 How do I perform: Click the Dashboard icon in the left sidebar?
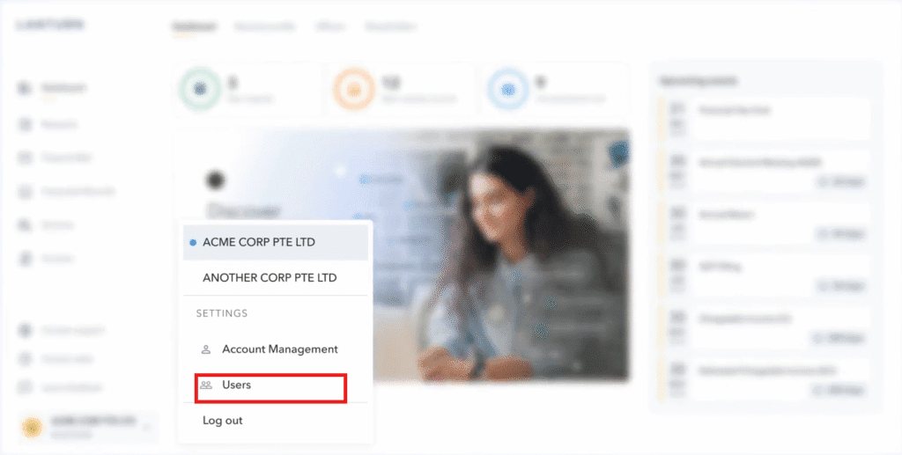pyautogui.click(x=25, y=88)
